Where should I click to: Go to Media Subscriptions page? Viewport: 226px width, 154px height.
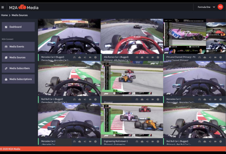coord(18,79)
